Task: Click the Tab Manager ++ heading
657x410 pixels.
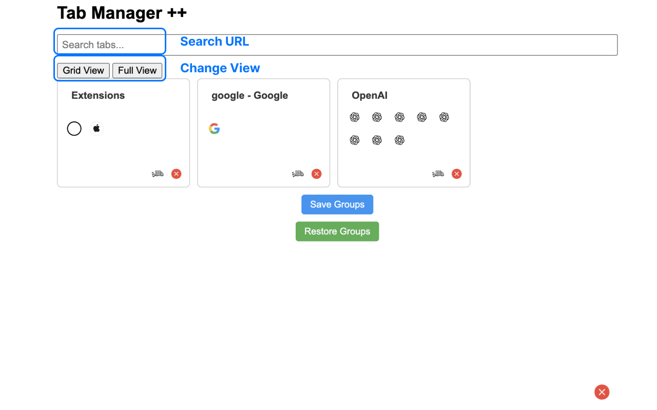Action: 122,12
